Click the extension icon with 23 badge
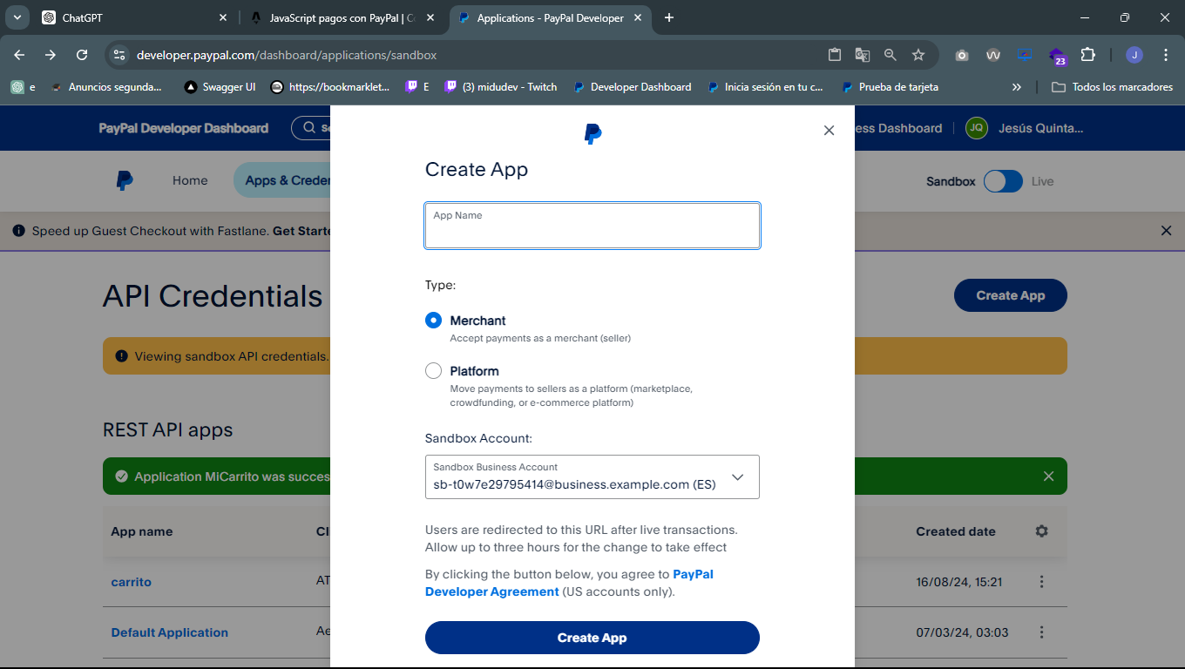Viewport: 1185px width, 669px height. point(1056,56)
